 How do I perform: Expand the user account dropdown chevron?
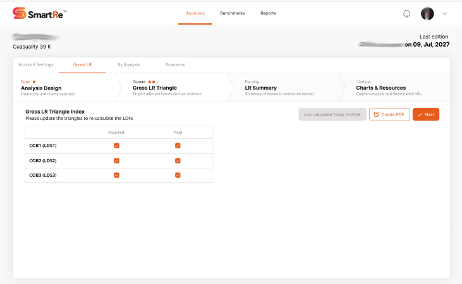pos(444,13)
